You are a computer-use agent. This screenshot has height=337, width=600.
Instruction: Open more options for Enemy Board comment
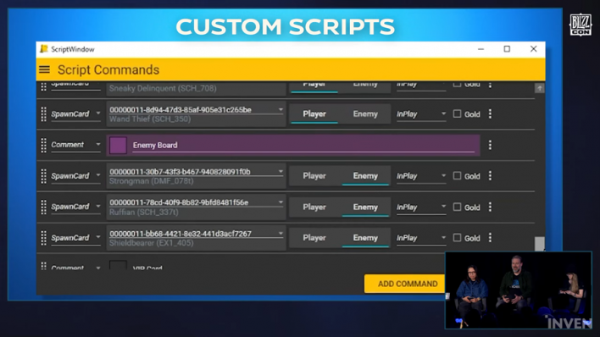pyautogui.click(x=490, y=145)
